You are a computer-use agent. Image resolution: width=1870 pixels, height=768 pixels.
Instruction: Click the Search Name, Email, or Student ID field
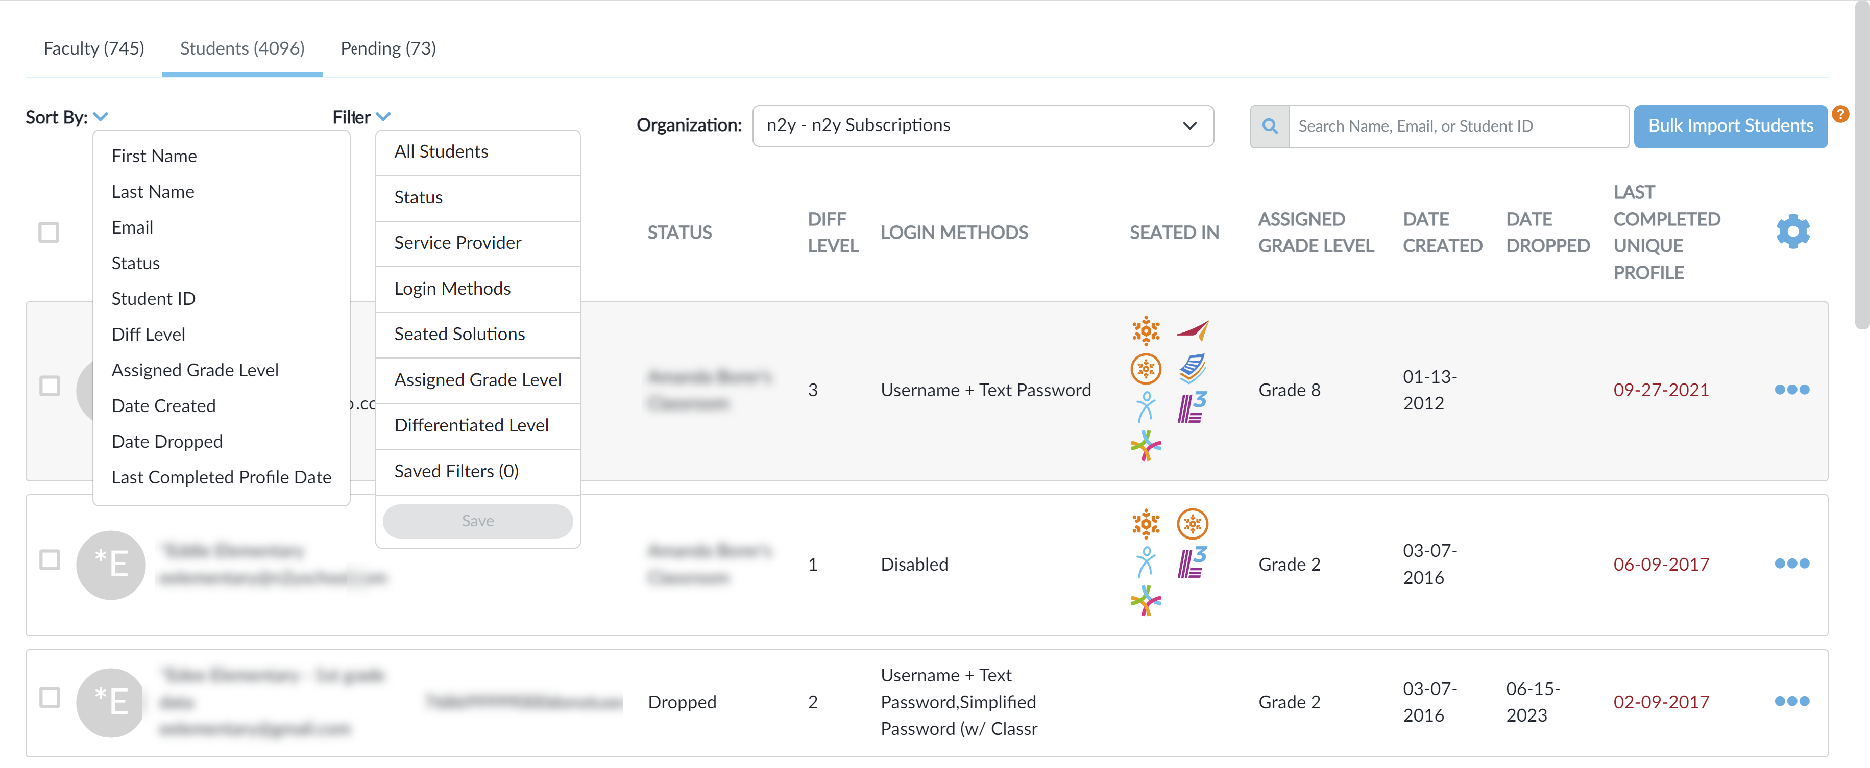click(1459, 126)
